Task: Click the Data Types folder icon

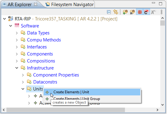Action: [23, 33]
